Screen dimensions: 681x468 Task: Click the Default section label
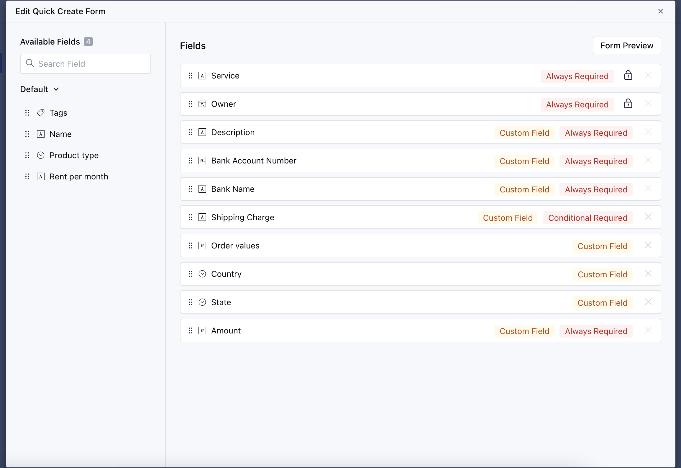point(34,89)
